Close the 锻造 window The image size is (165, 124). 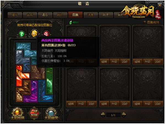click(x=160, y=5)
